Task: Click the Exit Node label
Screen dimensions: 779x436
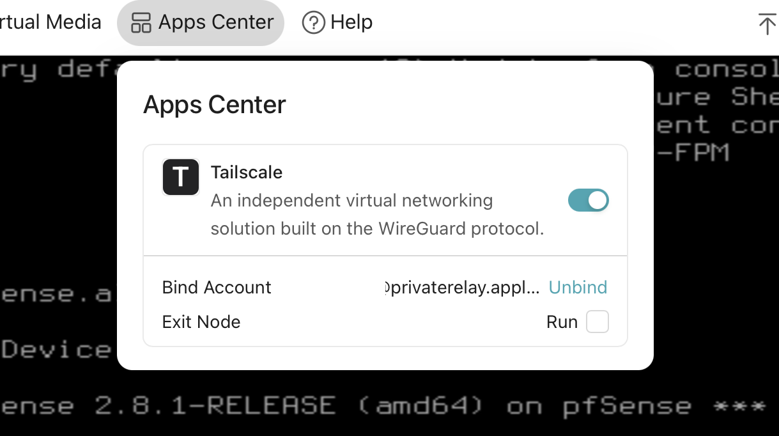Action: pos(201,322)
